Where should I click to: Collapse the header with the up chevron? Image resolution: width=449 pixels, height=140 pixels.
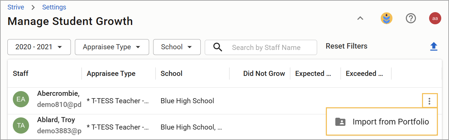360,19
